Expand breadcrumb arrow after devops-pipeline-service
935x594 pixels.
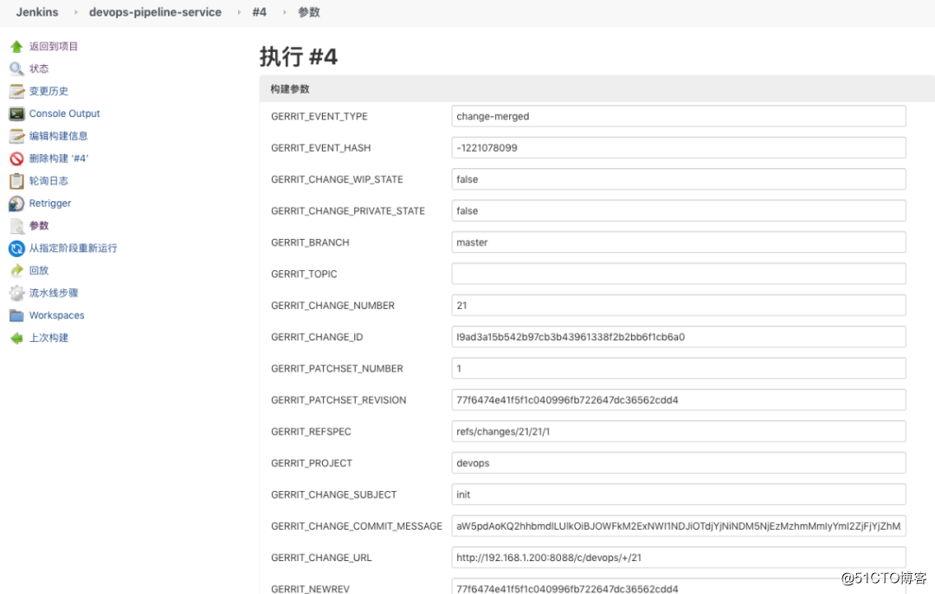pyautogui.click(x=239, y=12)
